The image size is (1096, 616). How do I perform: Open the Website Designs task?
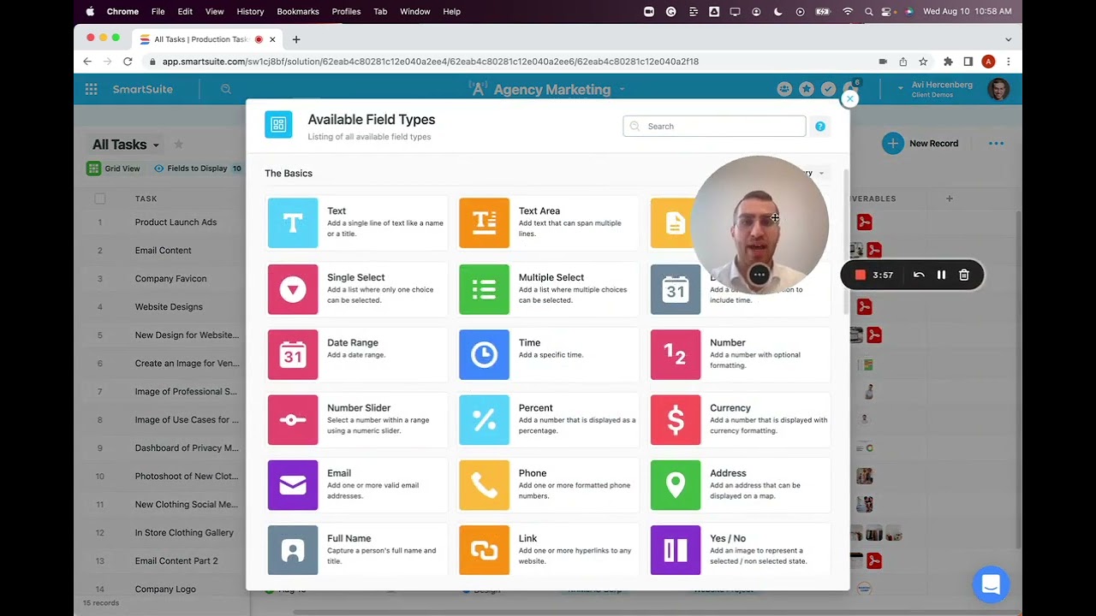pos(169,307)
